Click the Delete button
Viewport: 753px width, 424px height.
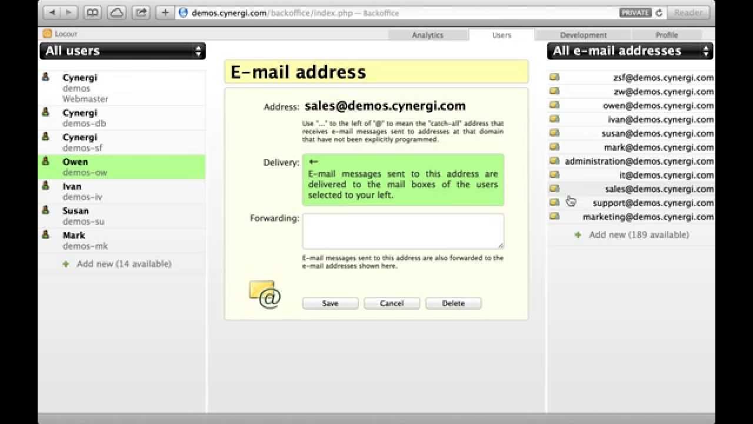click(454, 303)
